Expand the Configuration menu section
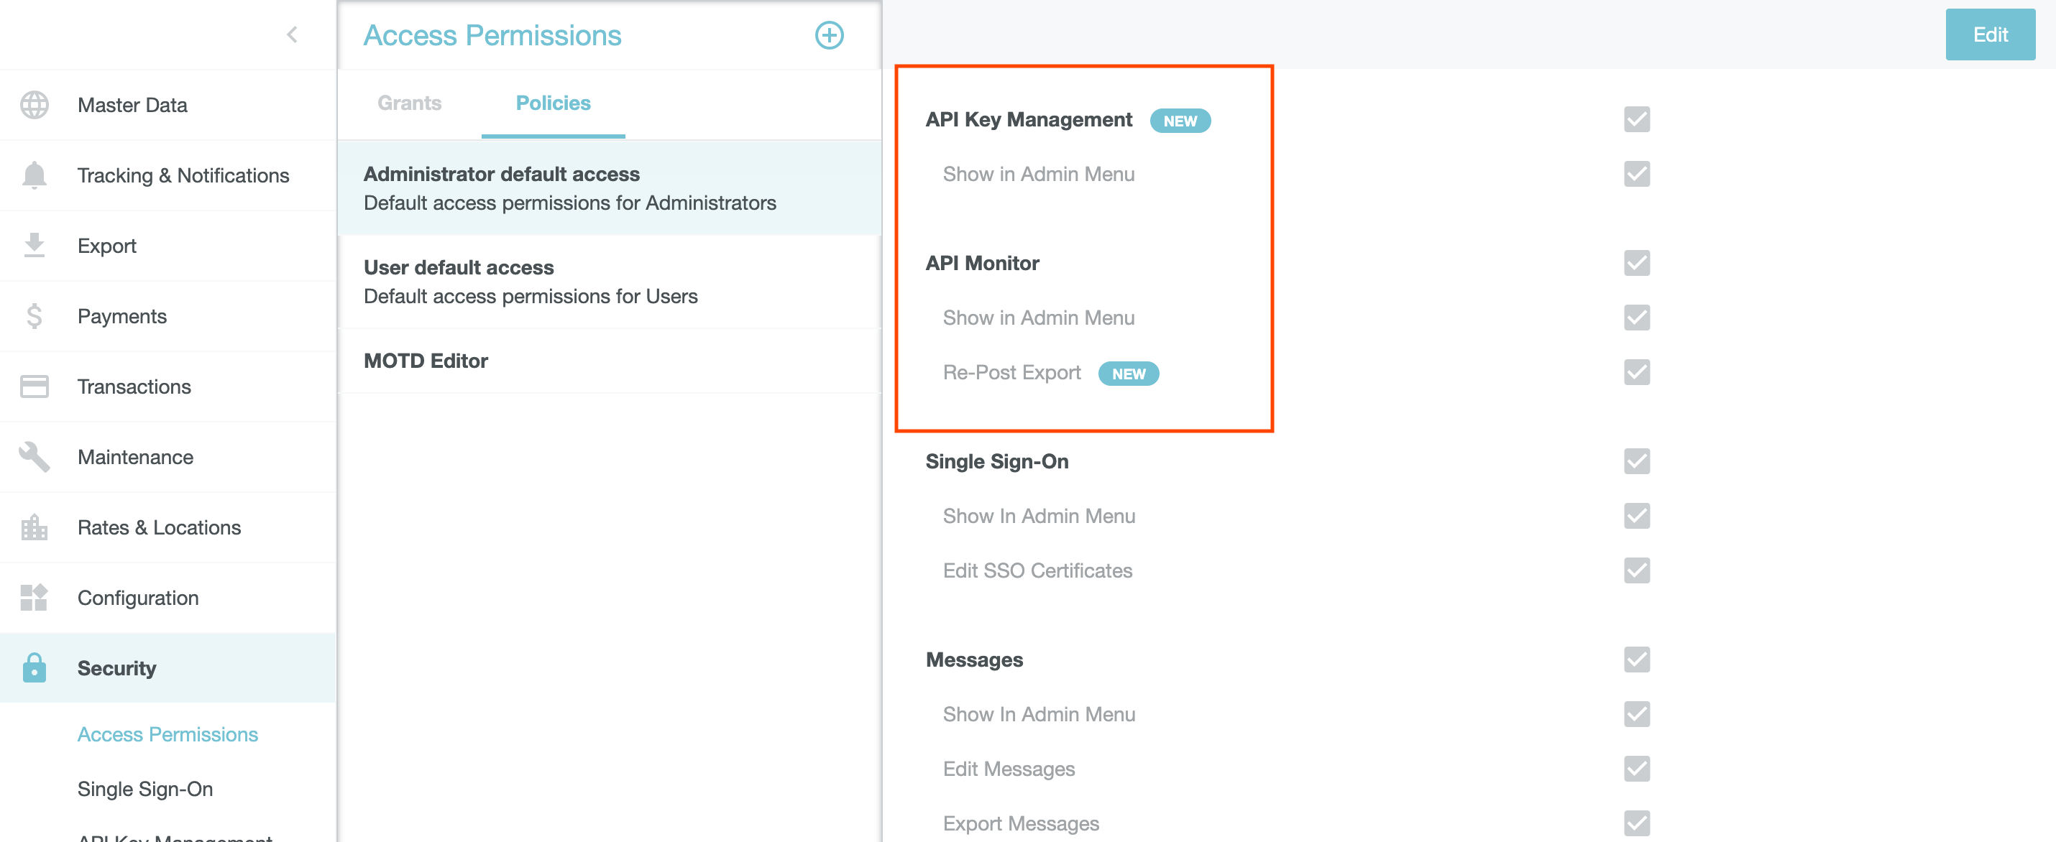2056x842 pixels. (137, 598)
